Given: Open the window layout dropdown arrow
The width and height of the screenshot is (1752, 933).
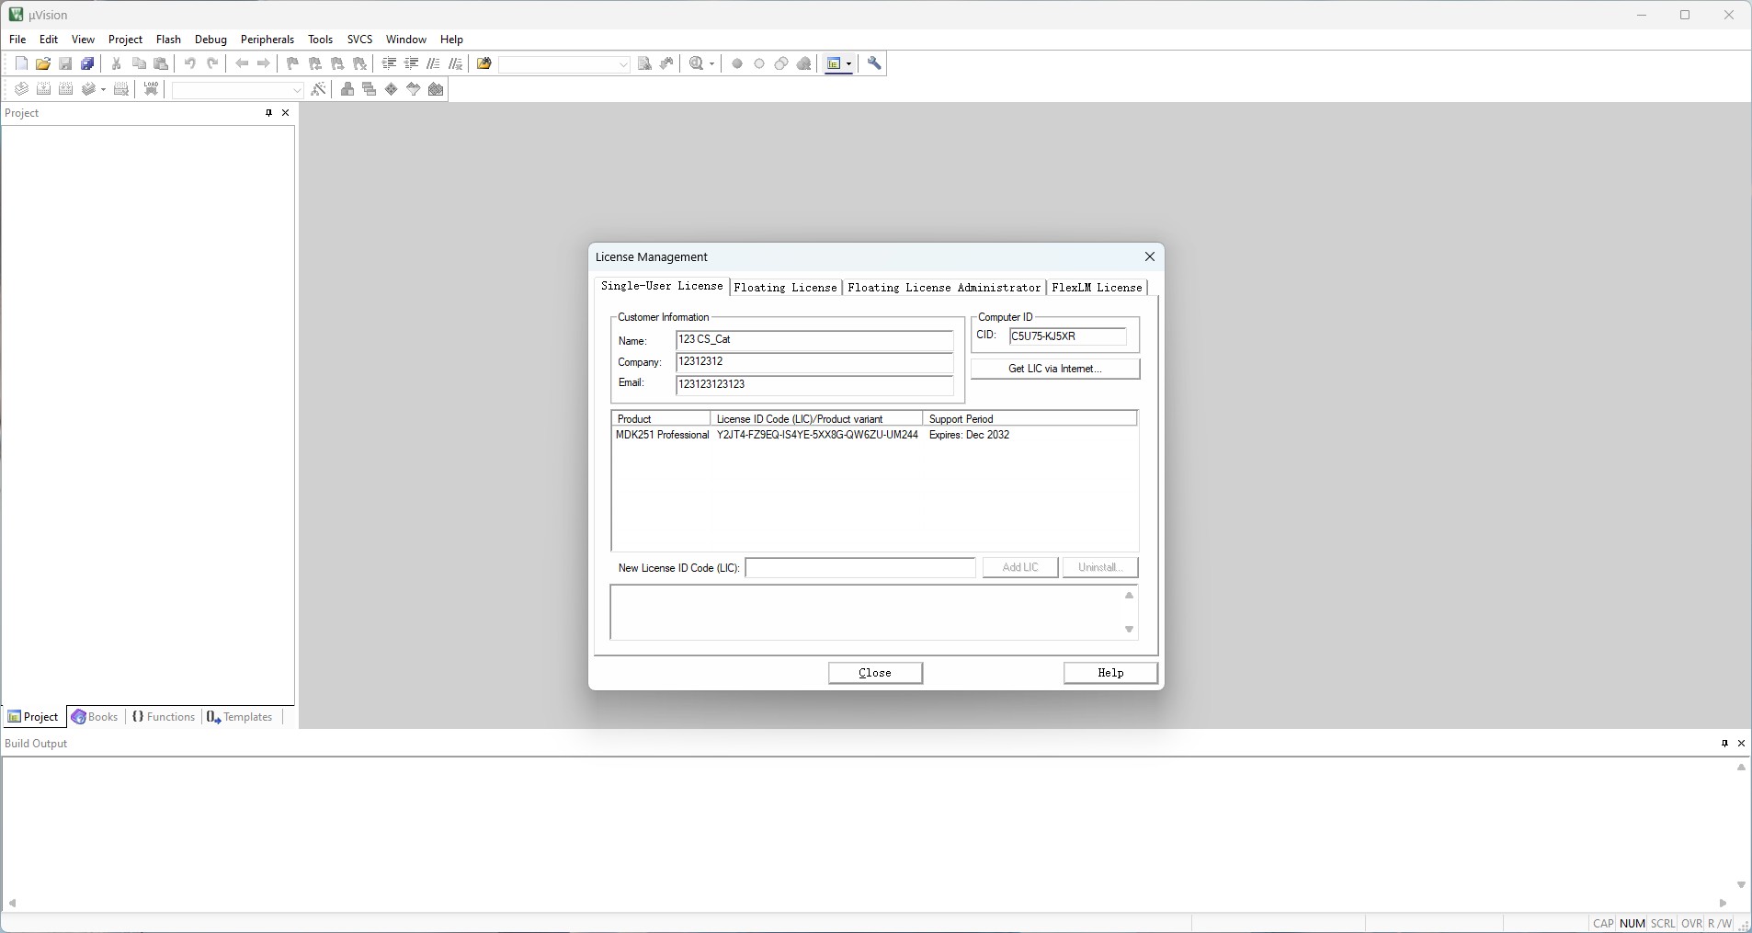Looking at the screenshot, I should (849, 63).
